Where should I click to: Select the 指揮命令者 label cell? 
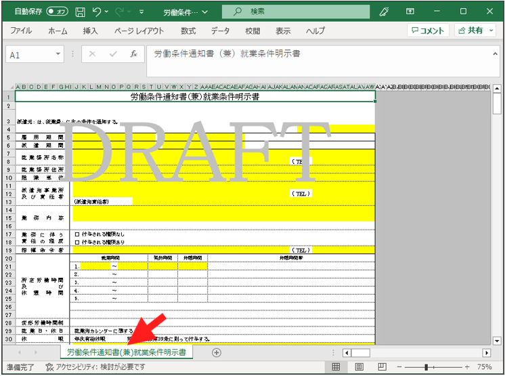[x=43, y=251]
